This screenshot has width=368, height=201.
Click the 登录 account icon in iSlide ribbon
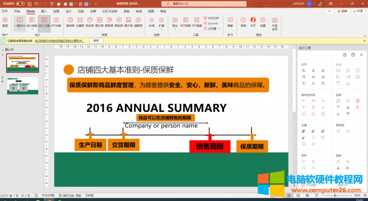click(5, 22)
